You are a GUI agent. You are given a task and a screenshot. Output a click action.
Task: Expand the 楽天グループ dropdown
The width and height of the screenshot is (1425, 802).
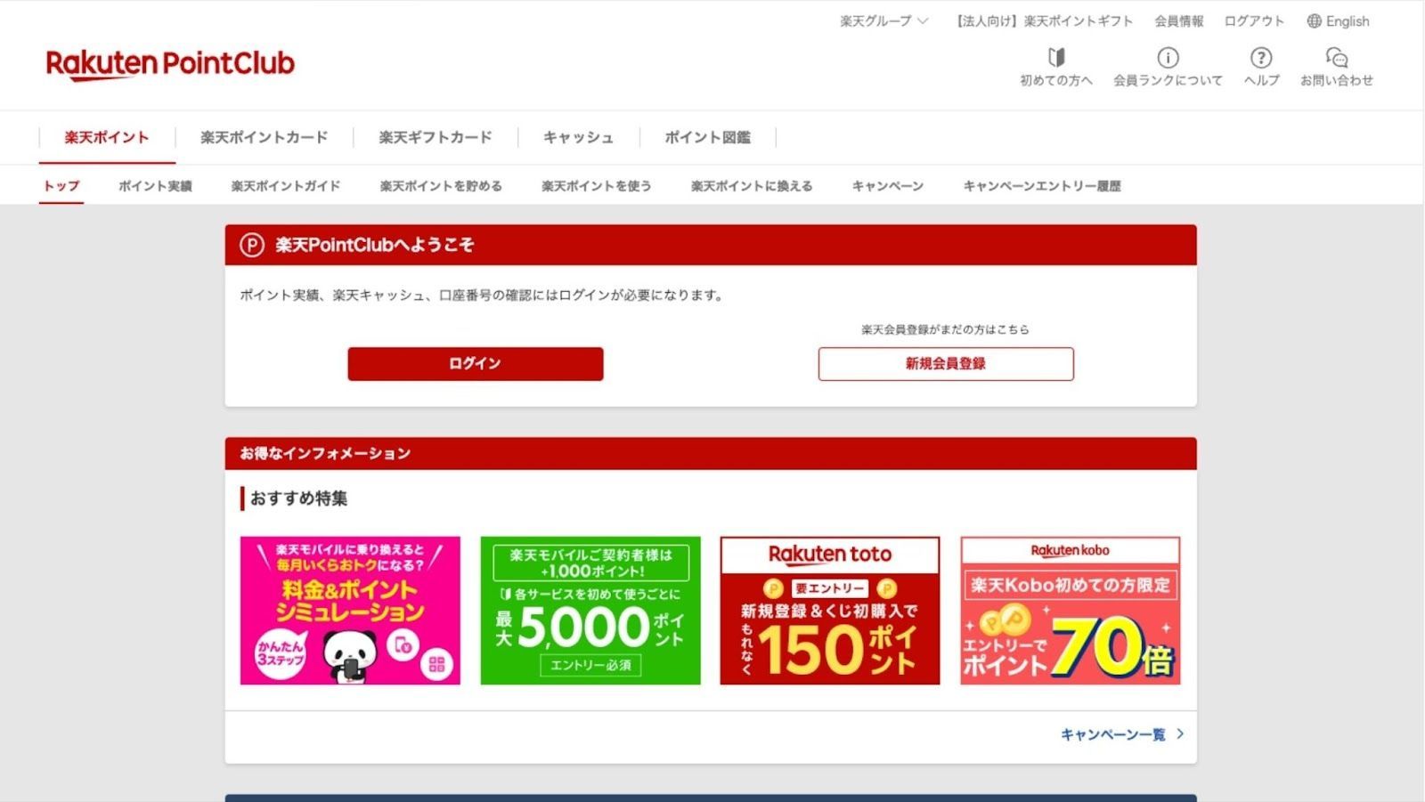pos(883,21)
